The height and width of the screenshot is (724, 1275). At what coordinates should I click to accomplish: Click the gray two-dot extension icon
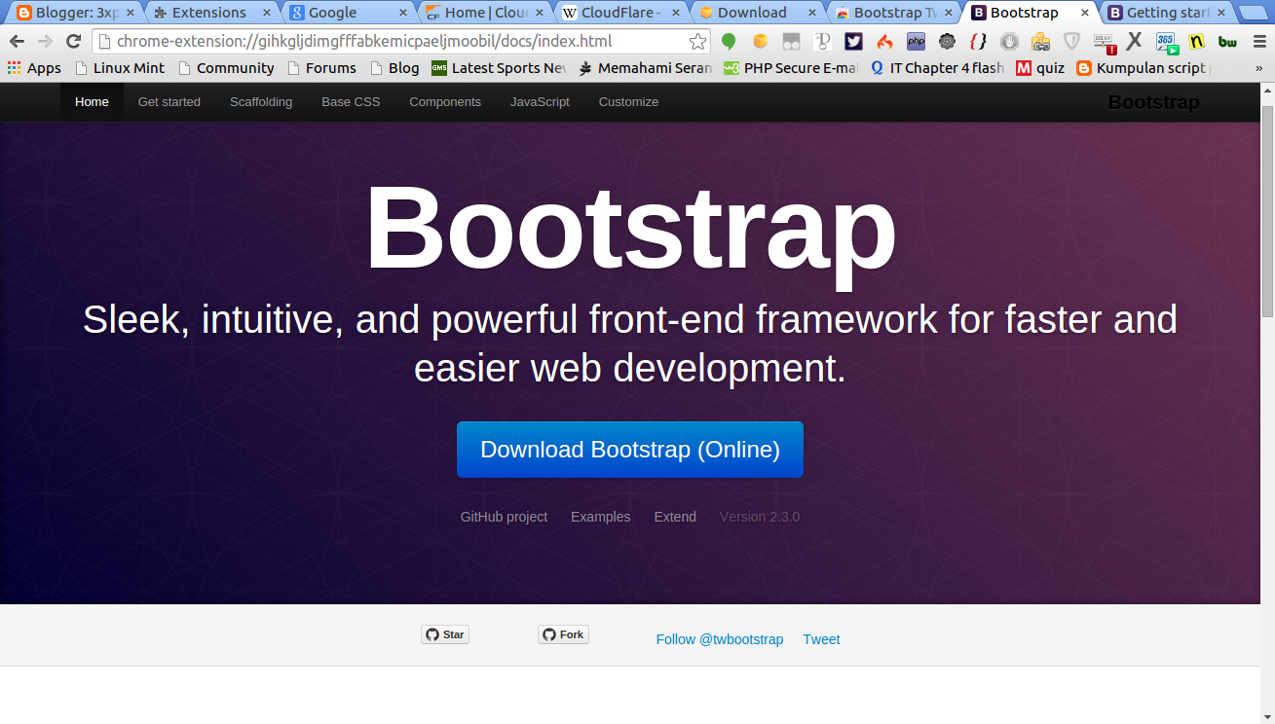[x=791, y=42]
